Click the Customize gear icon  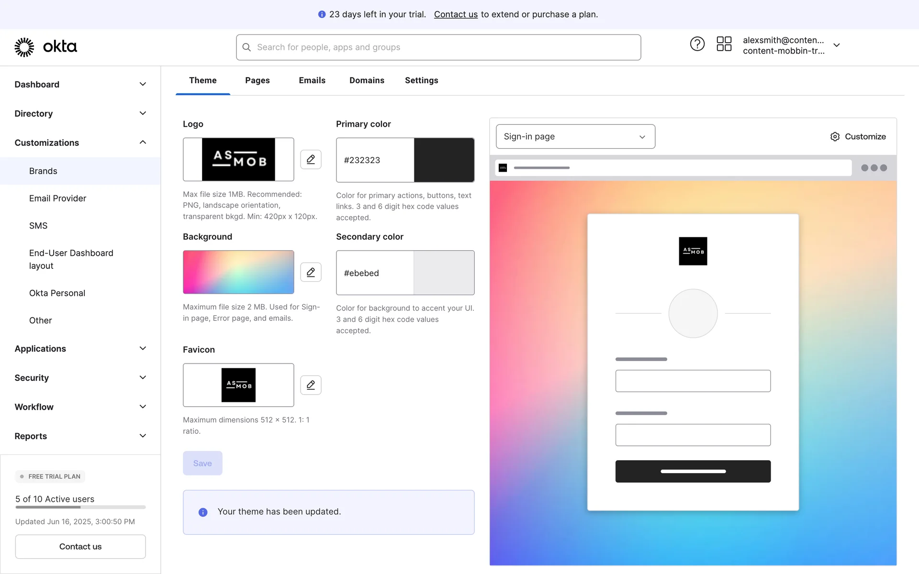835,137
